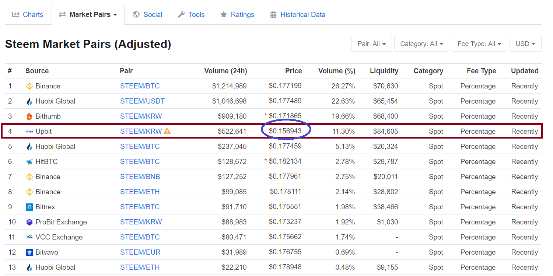Open Bithumb's STEEM/KRW pair link
553x276 pixels.
[x=141, y=116]
